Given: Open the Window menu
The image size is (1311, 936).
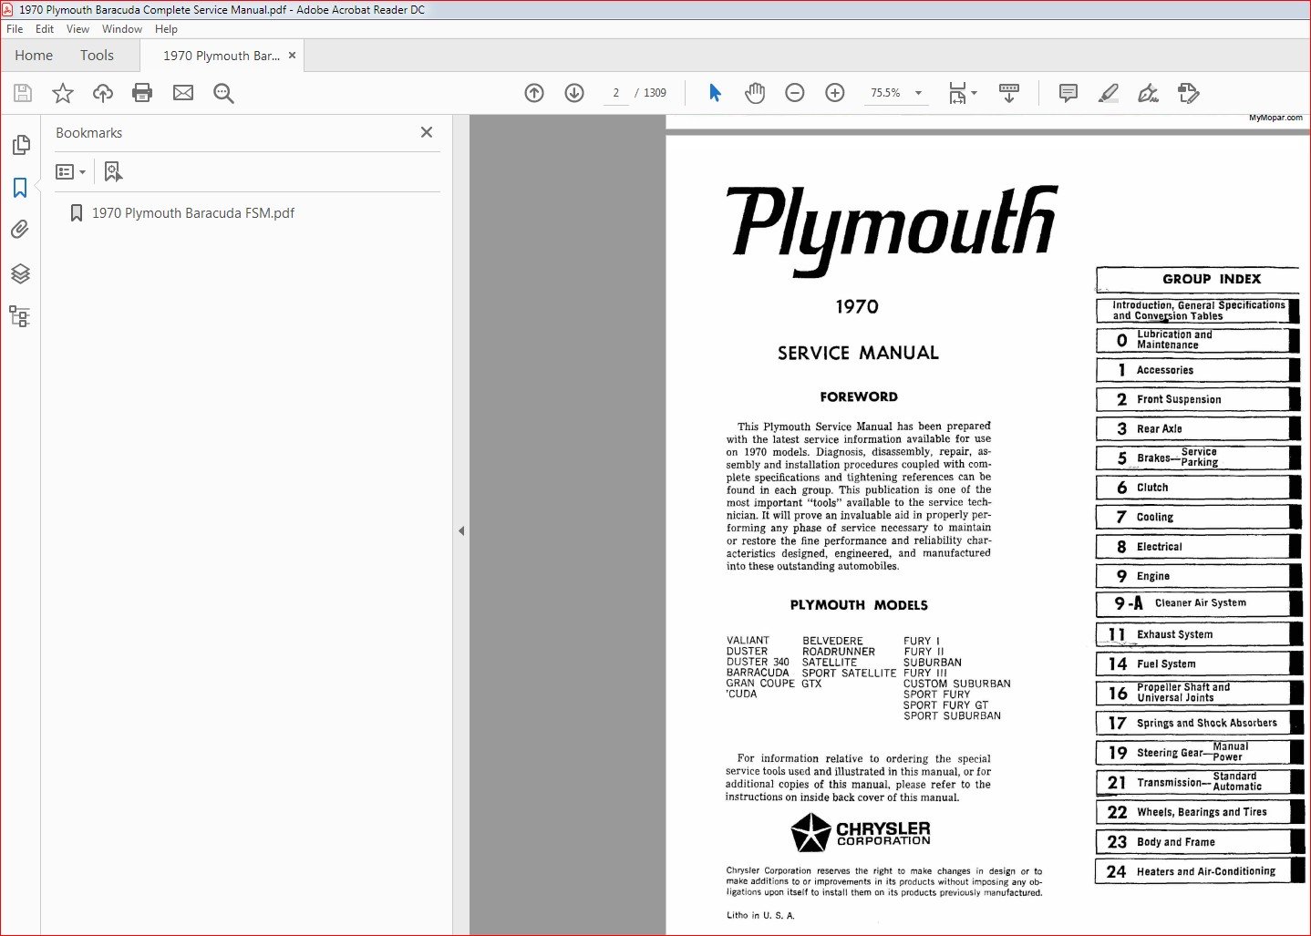Looking at the screenshot, I should 122,29.
